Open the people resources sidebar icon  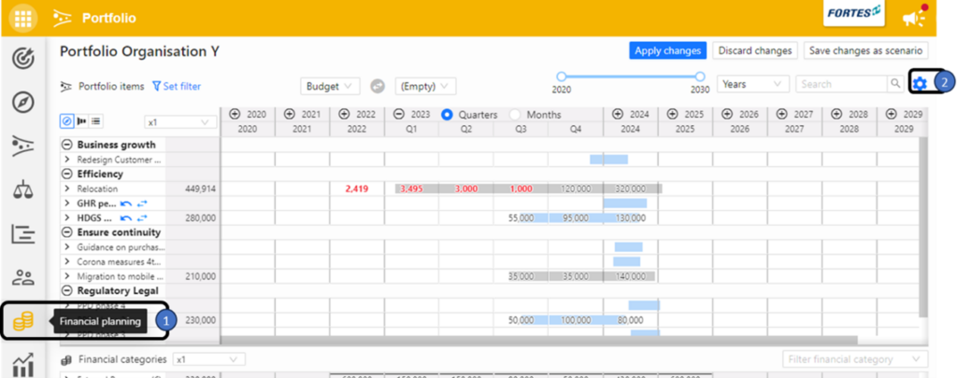pyautogui.click(x=23, y=277)
